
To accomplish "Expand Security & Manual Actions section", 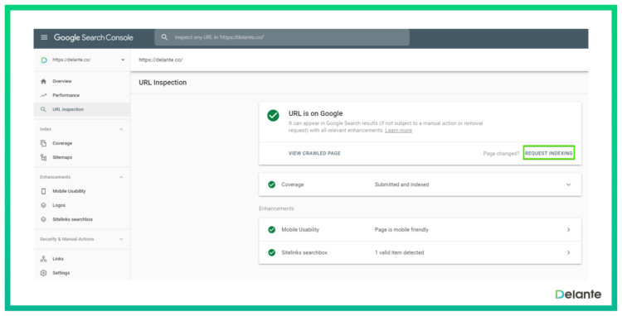I will click(121, 239).
